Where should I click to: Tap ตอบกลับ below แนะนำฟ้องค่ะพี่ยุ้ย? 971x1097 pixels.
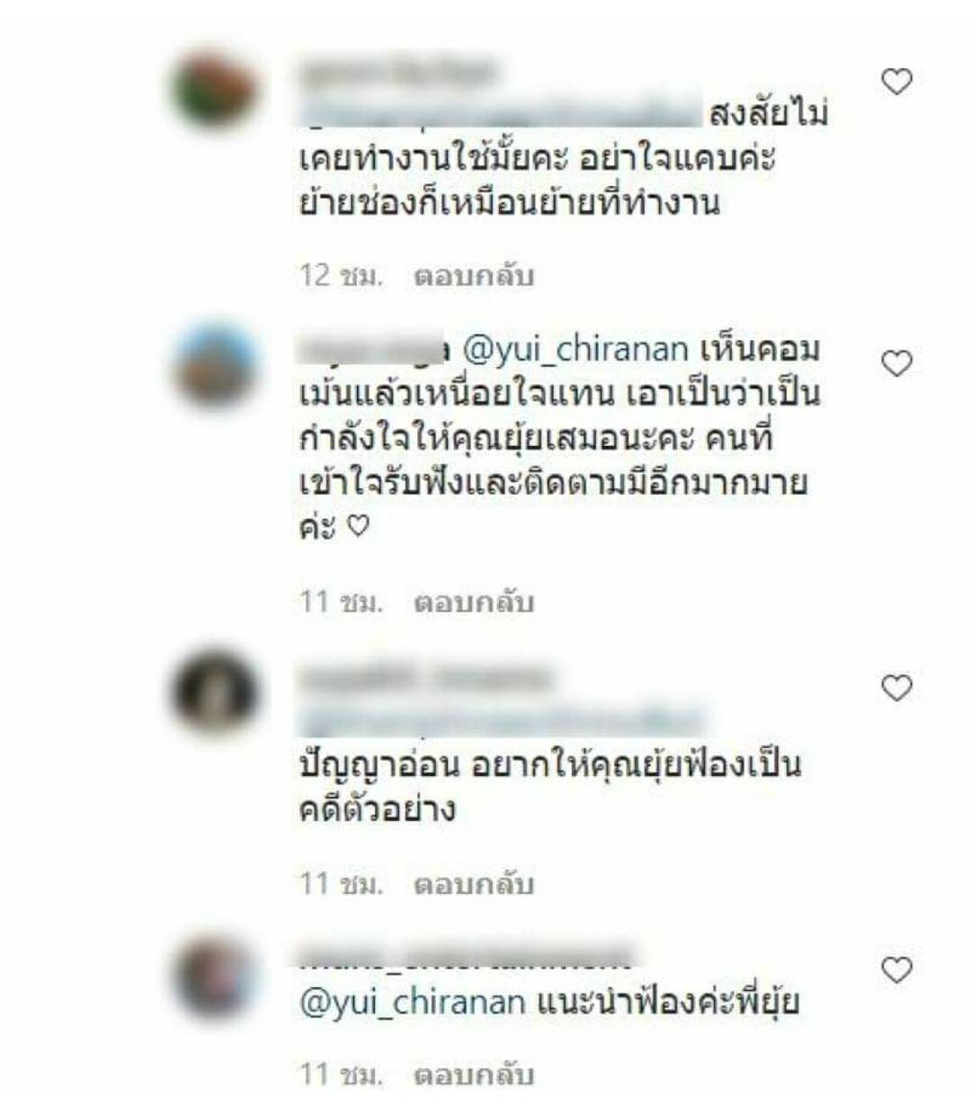pyautogui.click(x=474, y=1074)
